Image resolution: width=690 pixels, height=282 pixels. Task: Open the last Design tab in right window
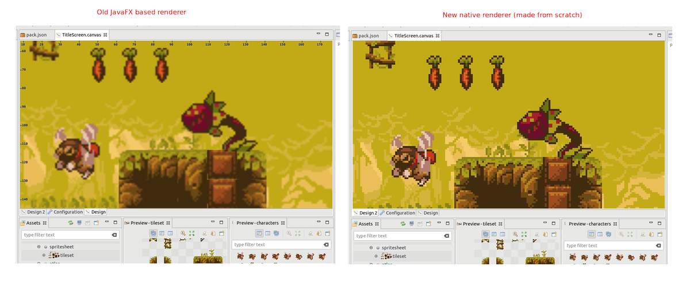[427, 213]
